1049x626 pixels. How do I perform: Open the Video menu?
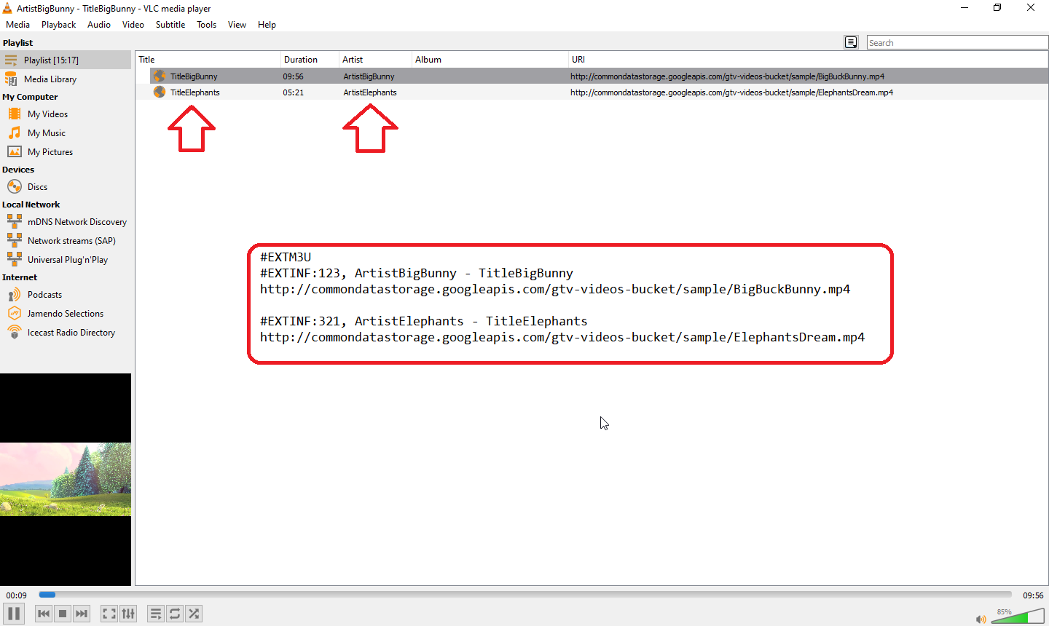tap(133, 25)
